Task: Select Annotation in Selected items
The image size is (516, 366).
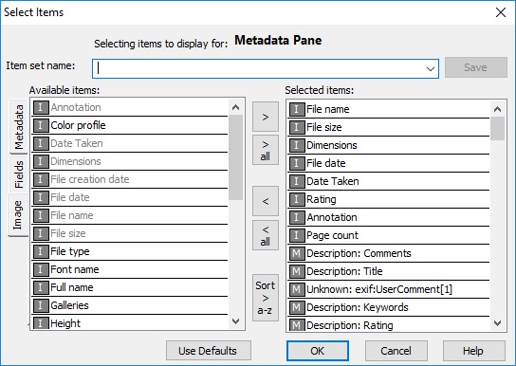Action: tap(389, 217)
